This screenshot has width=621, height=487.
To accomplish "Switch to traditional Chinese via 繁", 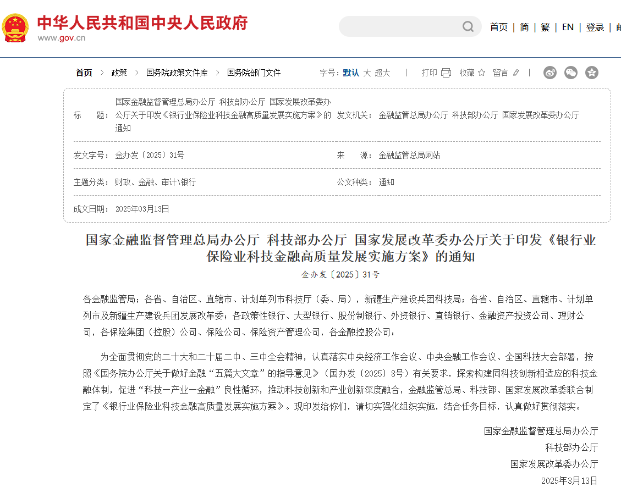I will point(545,27).
